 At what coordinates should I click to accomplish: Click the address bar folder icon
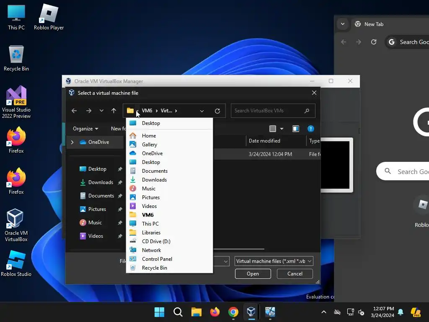(x=130, y=111)
